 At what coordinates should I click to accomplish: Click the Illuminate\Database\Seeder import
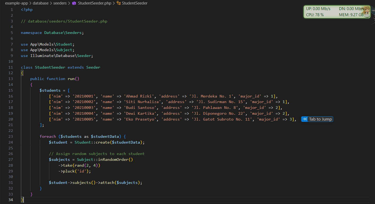(60, 56)
